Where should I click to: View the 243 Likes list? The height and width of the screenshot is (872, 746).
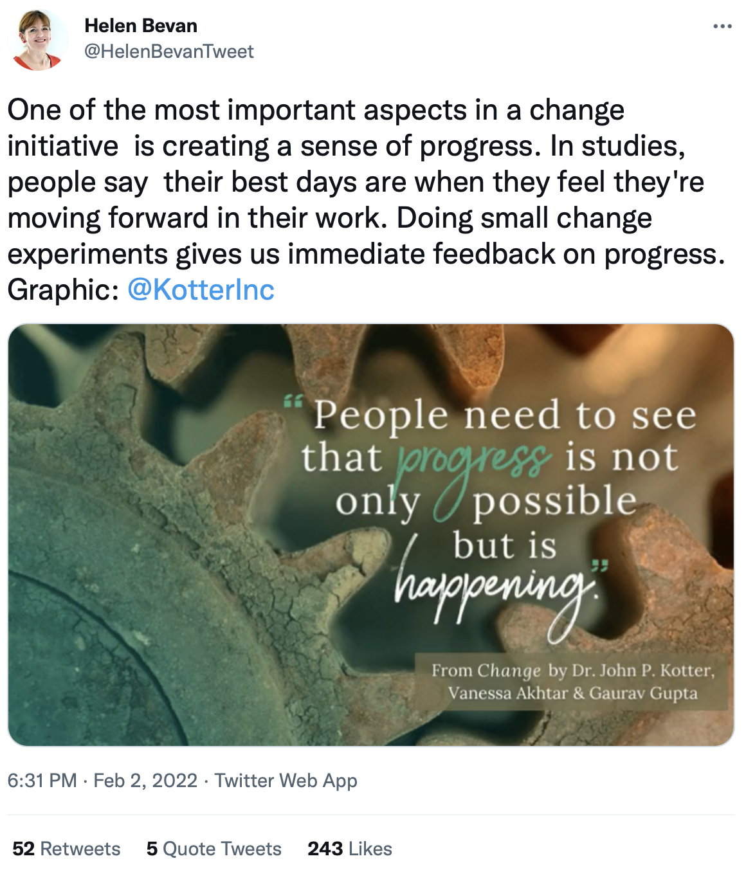coord(349,849)
